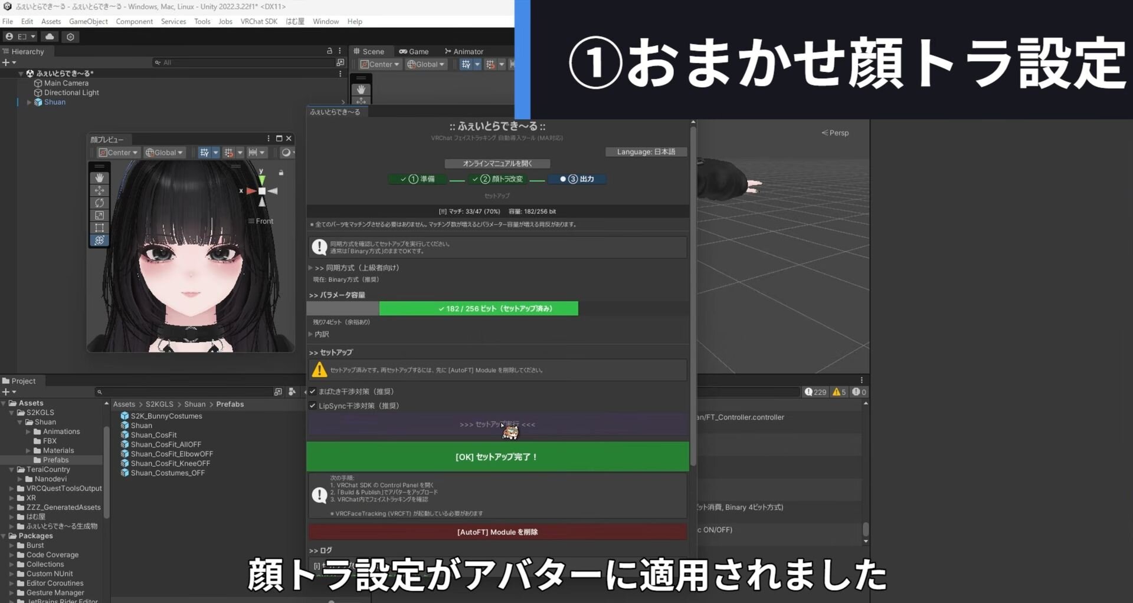Select the Shuan_CosFit_KneeOFF prefab
This screenshot has width=1133, height=603.
coord(170,463)
